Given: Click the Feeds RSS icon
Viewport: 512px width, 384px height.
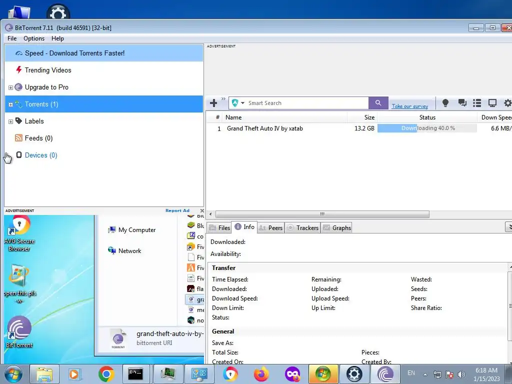Looking at the screenshot, I should [x=18, y=138].
